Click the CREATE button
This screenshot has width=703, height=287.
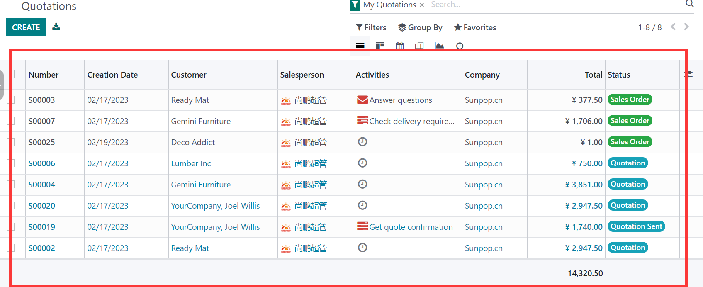(26, 27)
